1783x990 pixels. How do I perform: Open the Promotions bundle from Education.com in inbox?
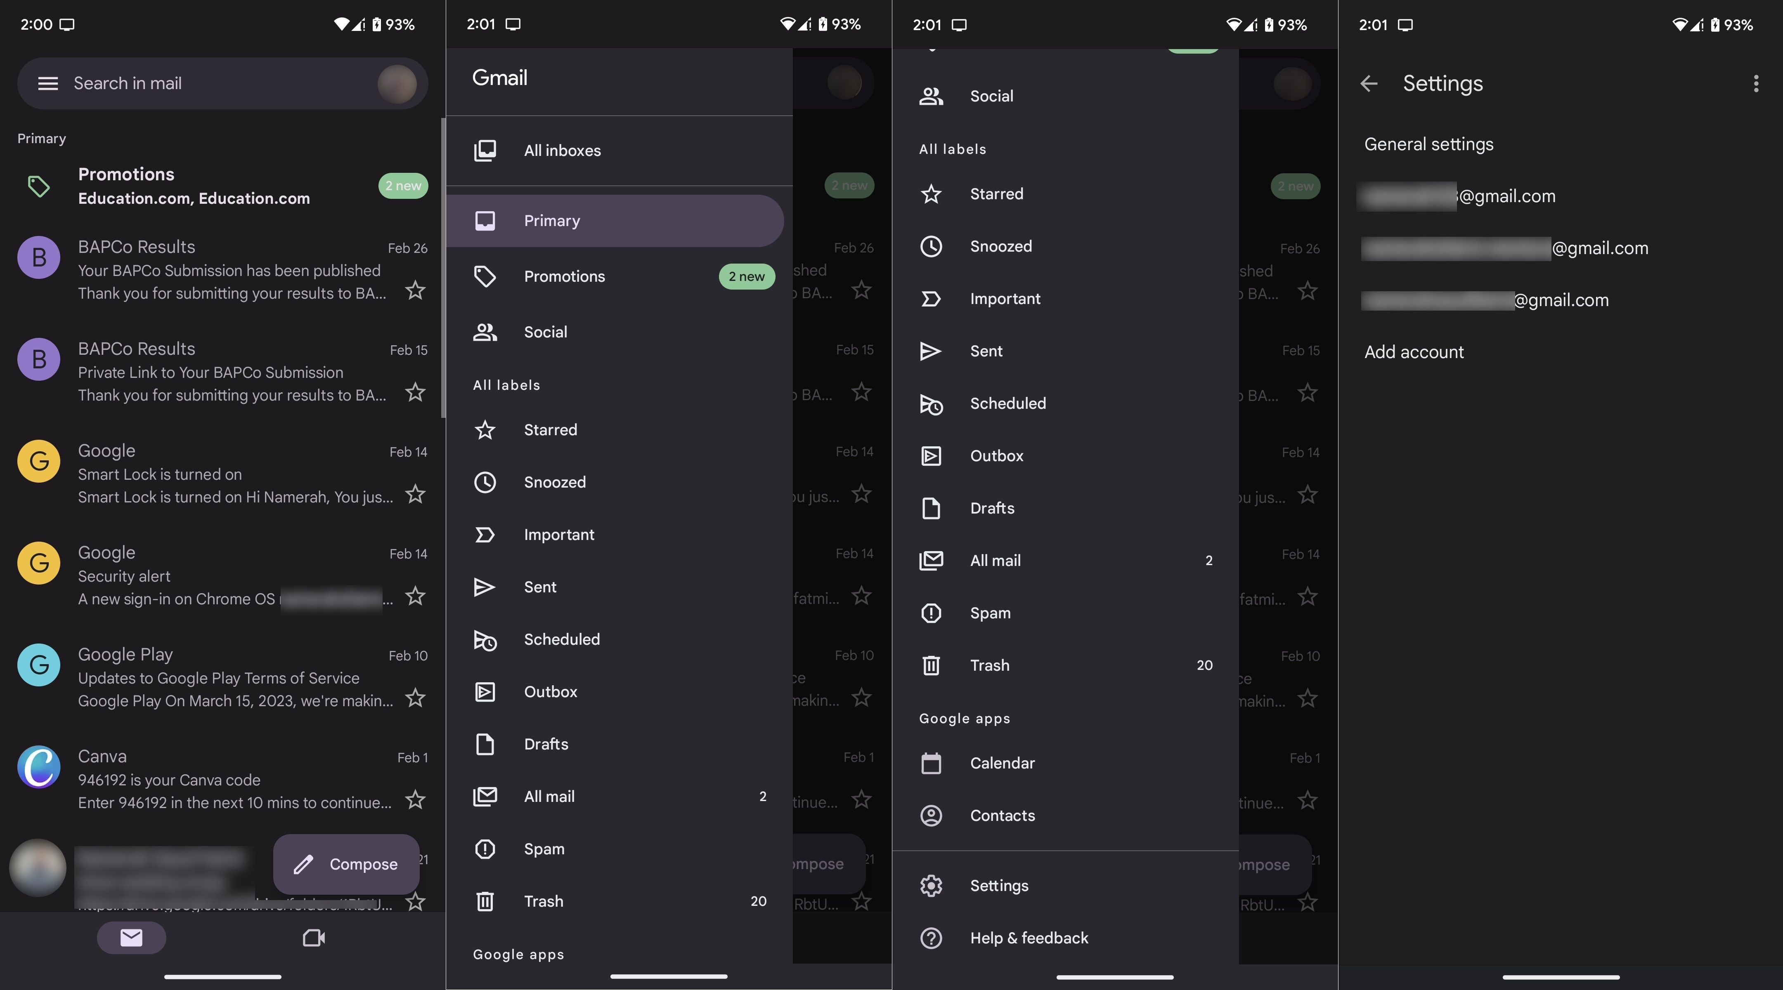[x=223, y=186]
